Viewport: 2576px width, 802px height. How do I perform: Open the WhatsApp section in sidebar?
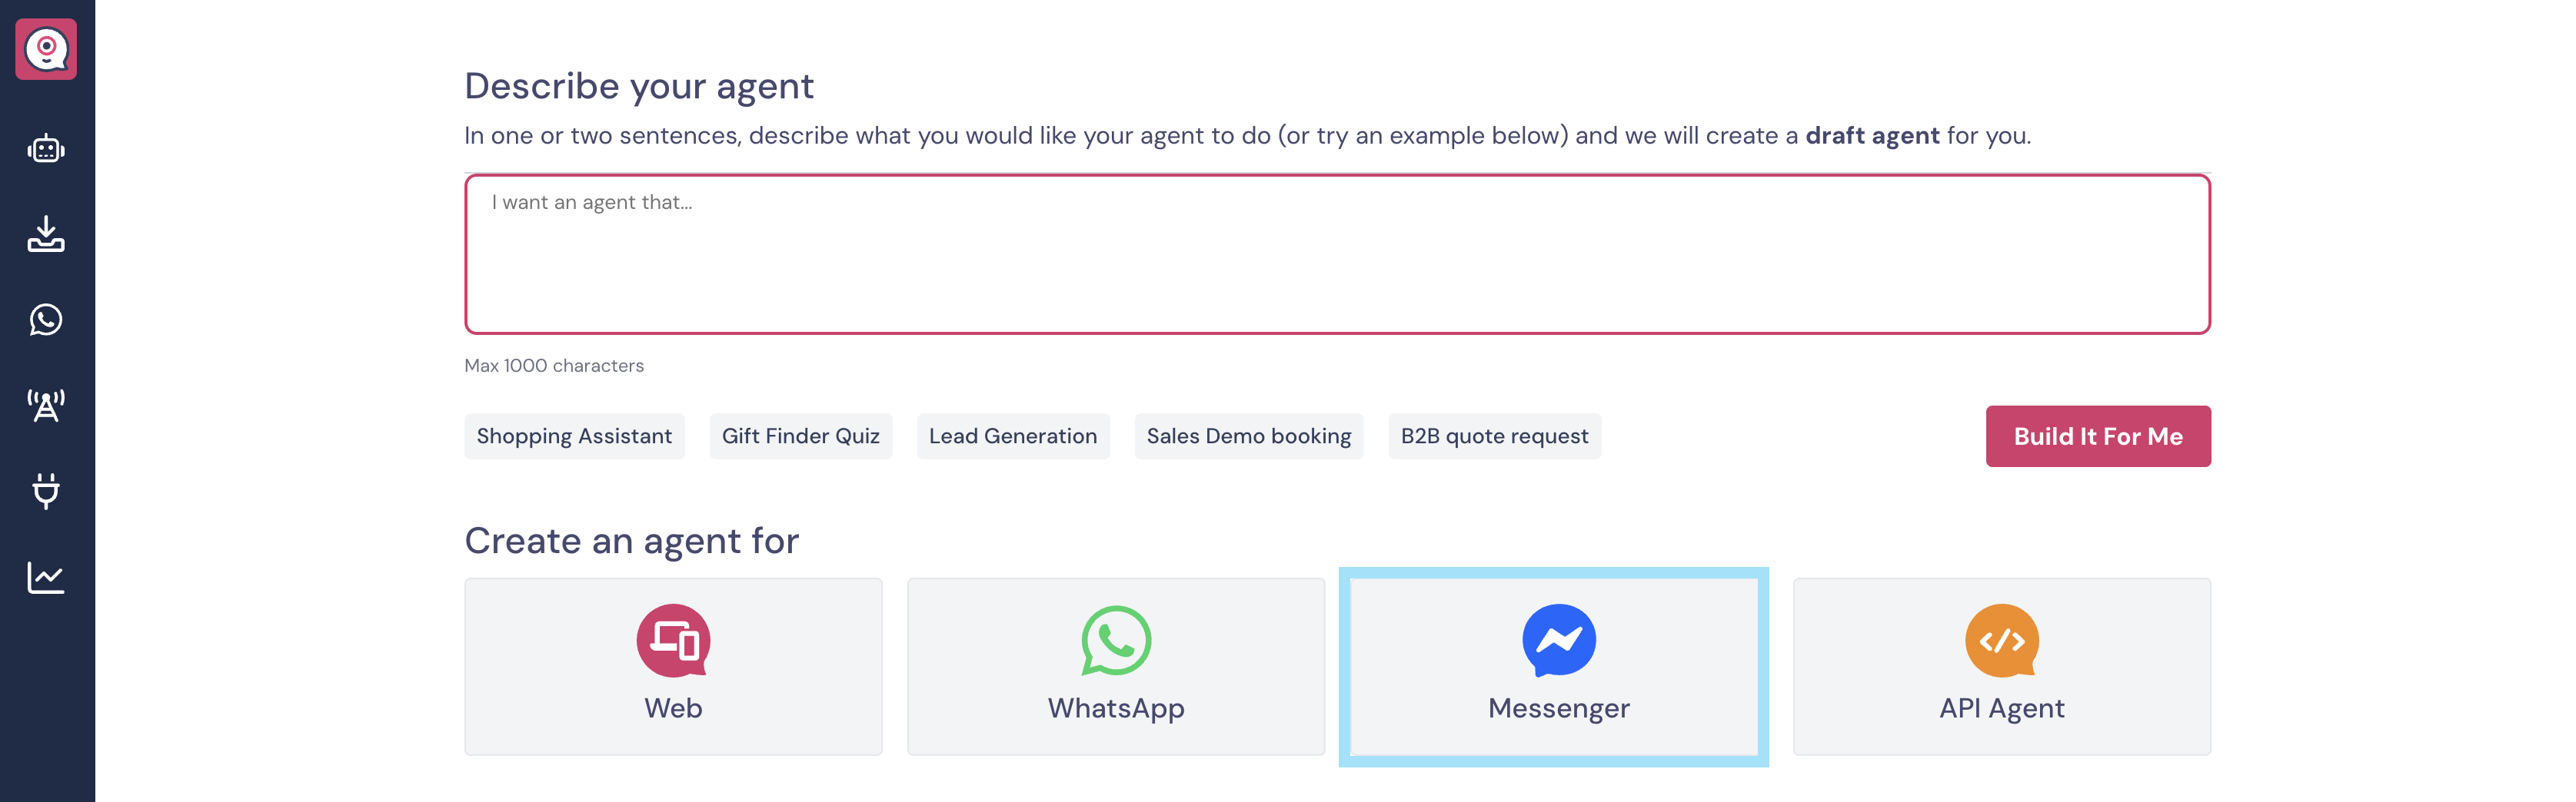[46, 320]
